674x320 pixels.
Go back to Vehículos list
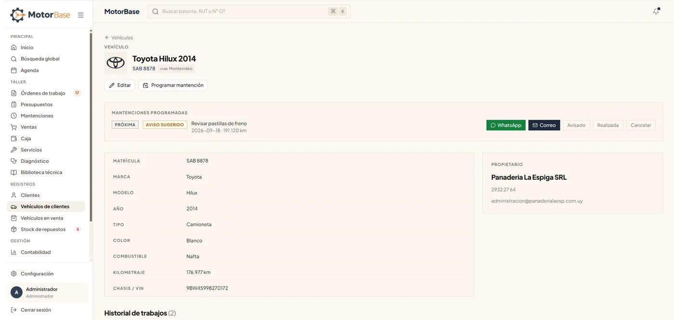pyautogui.click(x=119, y=37)
